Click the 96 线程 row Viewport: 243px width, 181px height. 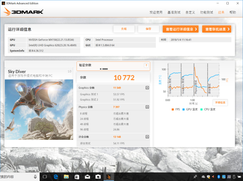113,130
